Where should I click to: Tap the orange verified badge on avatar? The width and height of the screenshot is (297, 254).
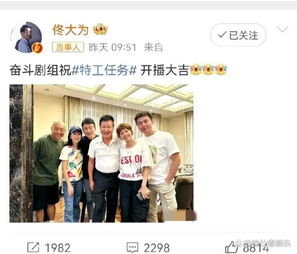tap(37, 48)
